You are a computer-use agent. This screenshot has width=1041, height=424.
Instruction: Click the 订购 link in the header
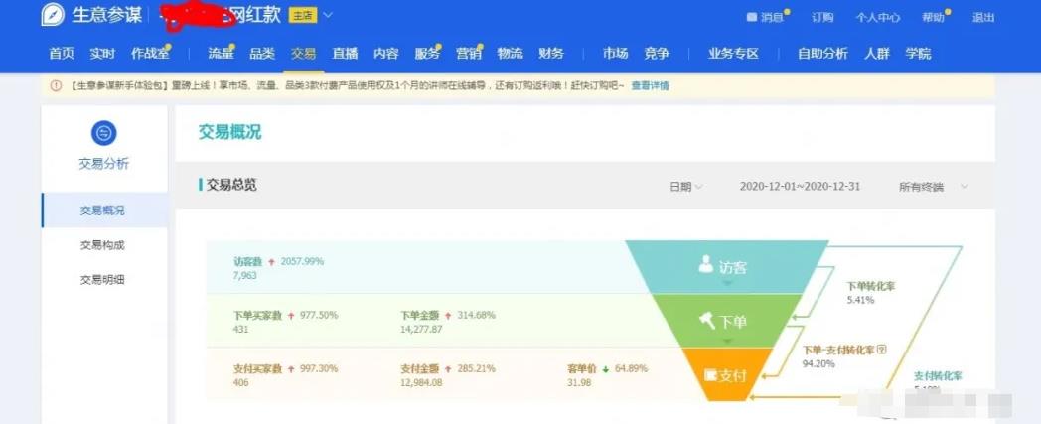(x=822, y=18)
